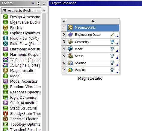Collapse the Analysis Systems group
Image resolution: width=142 pixels, height=131 pixels.
coord(4,10)
